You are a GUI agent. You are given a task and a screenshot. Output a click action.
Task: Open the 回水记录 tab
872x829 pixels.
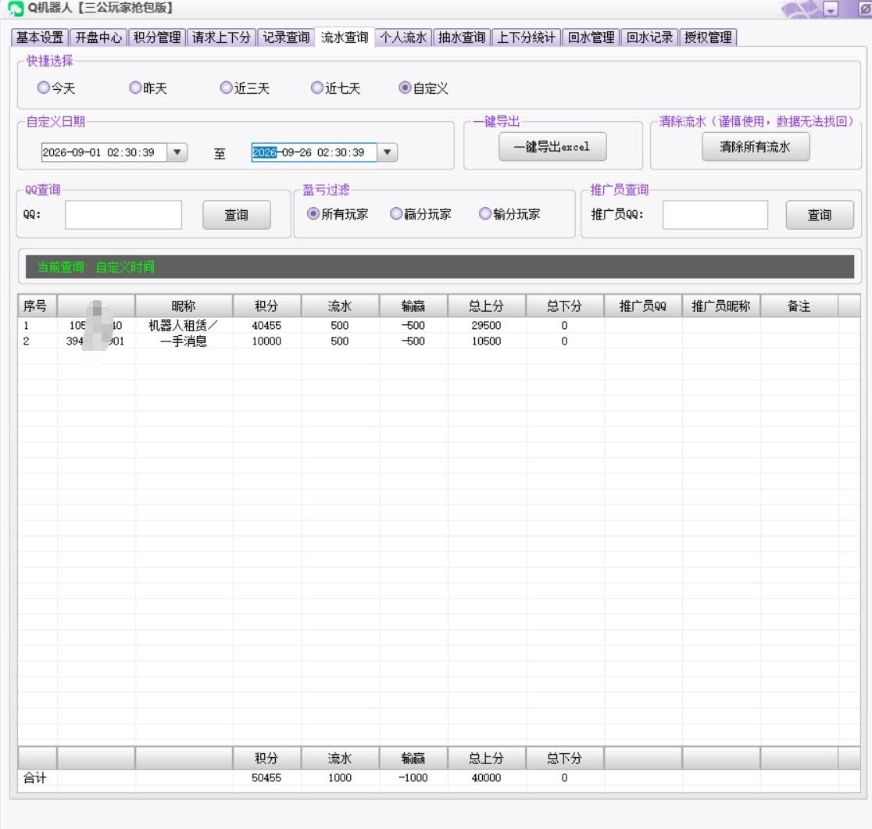point(649,38)
